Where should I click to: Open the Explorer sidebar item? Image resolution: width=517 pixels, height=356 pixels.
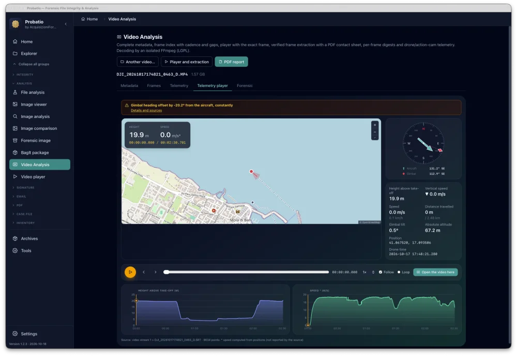[x=40, y=53]
